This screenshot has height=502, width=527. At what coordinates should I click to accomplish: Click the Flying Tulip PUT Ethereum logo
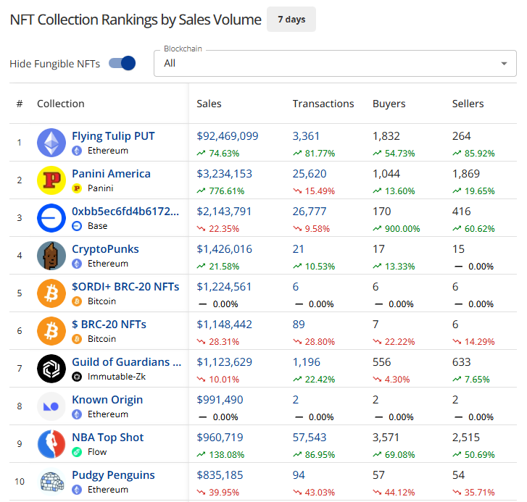point(51,143)
